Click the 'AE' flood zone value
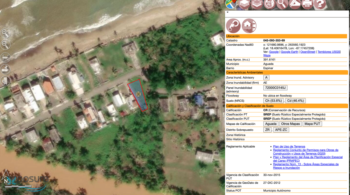This screenshot has width=350, height=195. point(265,83)
